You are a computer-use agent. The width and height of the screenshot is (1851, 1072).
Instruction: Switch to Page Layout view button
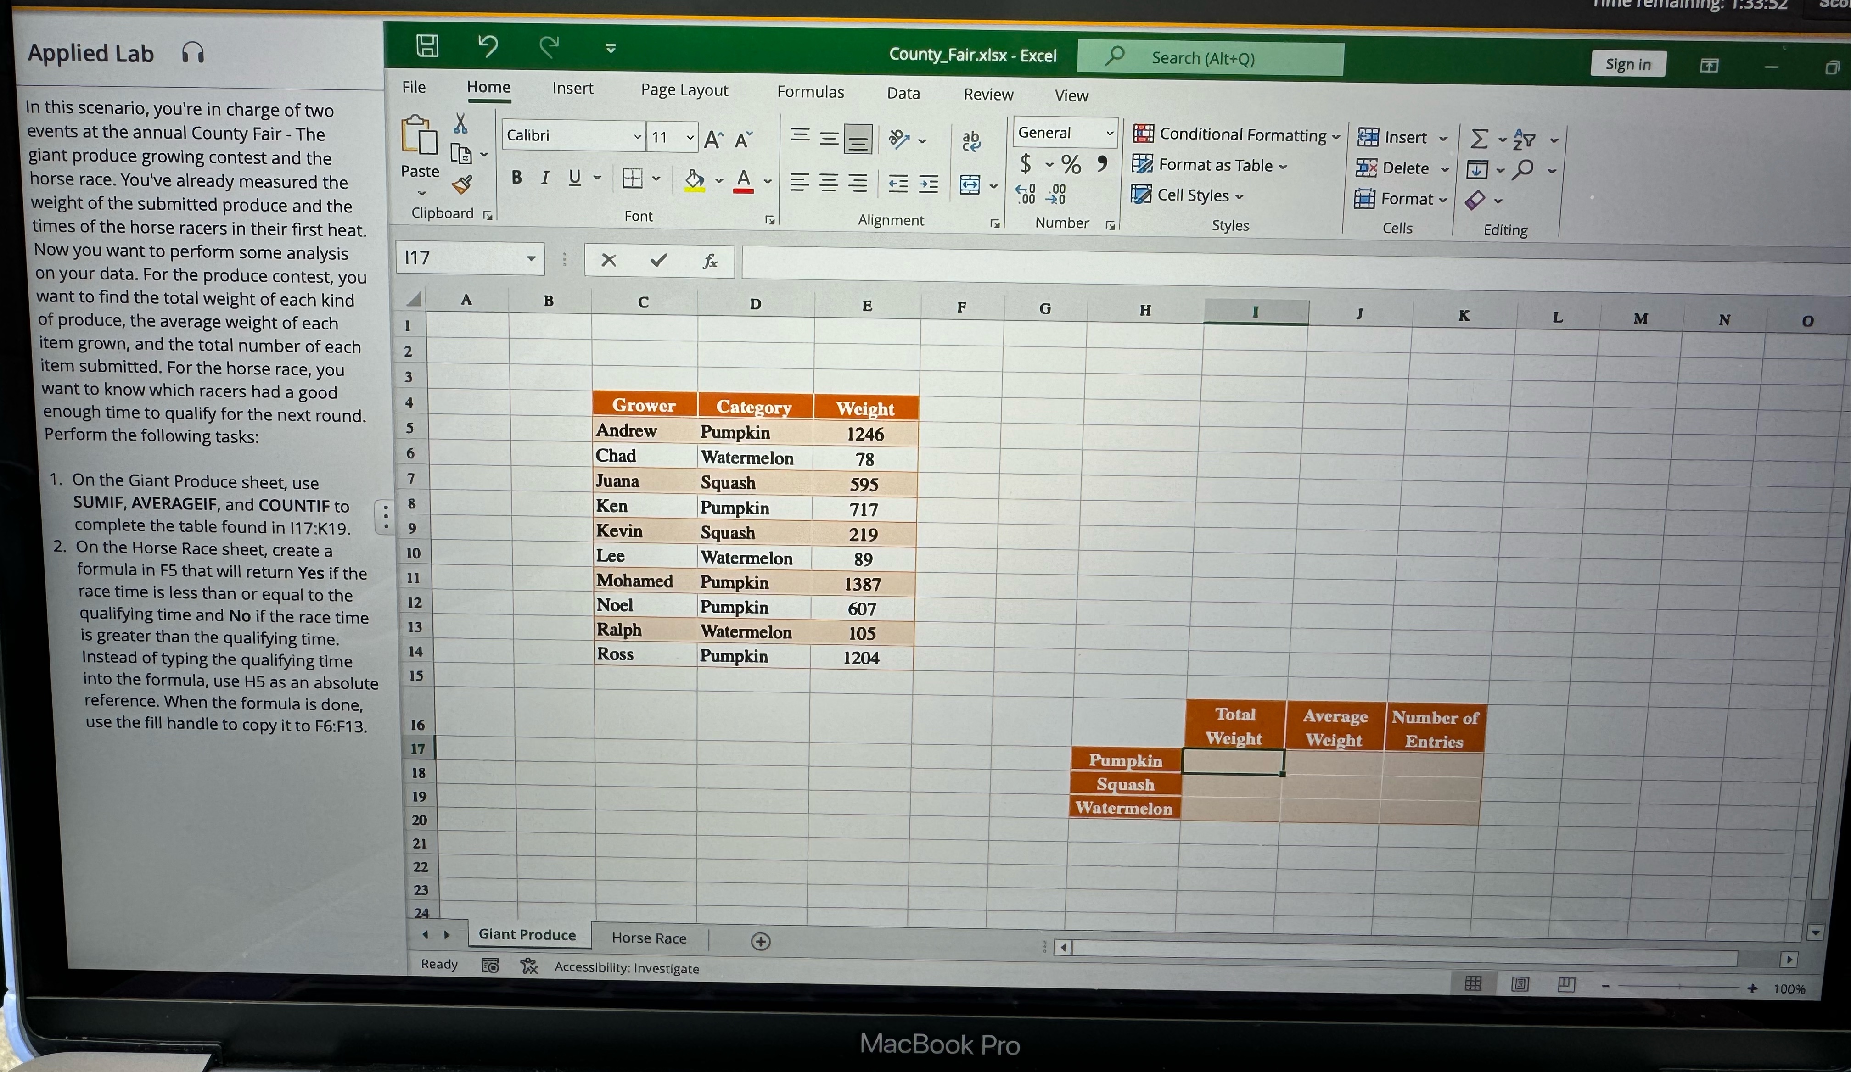click(x=1520, y=984)
